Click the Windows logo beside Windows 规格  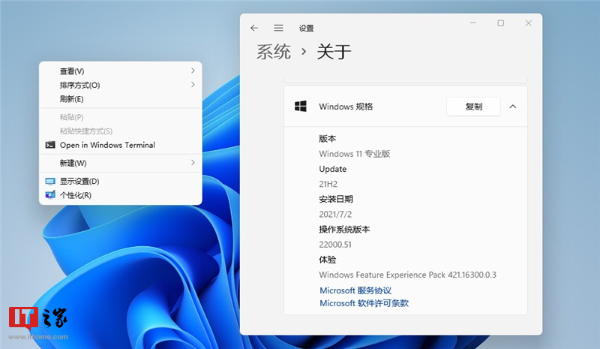[301, 107]
